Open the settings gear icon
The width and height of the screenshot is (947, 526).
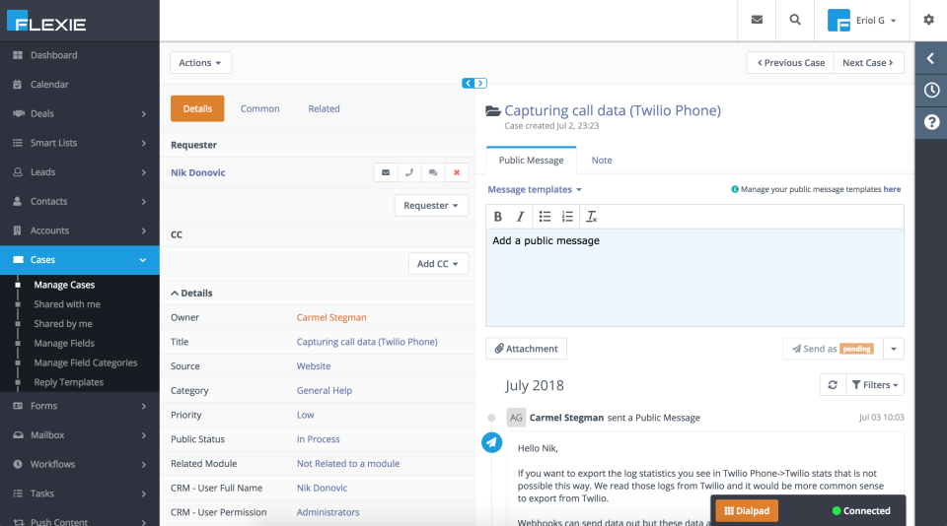click(x=929, y=20)
